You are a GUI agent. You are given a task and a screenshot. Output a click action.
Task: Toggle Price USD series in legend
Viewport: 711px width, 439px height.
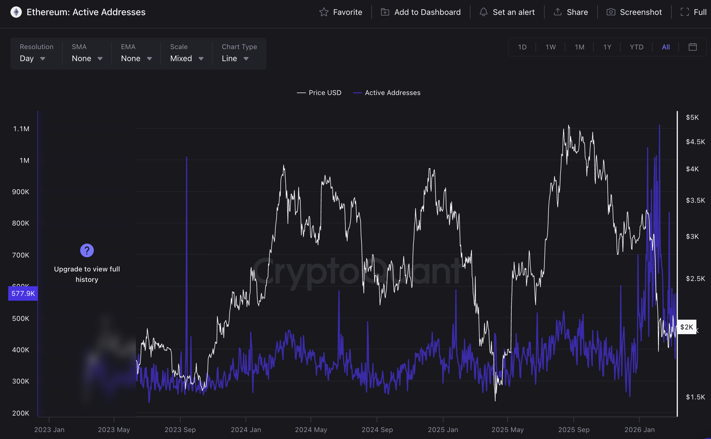[x=319, y=92]
